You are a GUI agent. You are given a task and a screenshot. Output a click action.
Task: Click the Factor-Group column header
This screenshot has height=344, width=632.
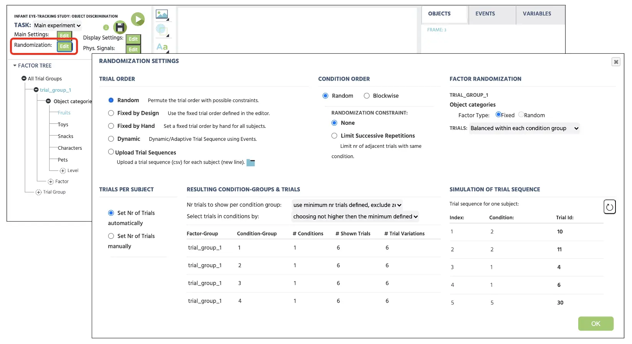coord(202,233)
